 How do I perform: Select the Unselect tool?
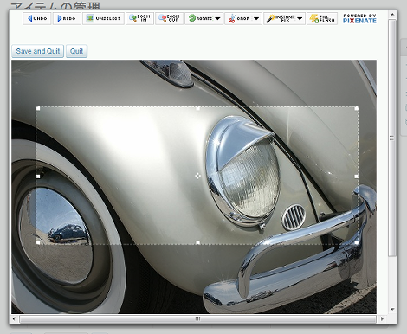click(103, 18)
